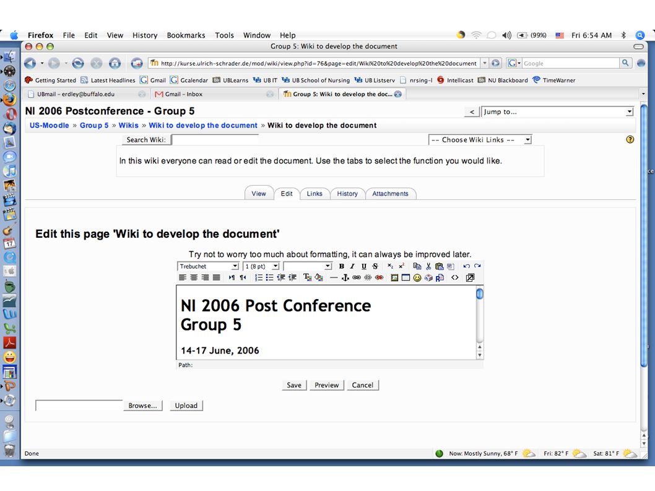
Task: Switch to the Links tab
Action: tap(314, 193)
